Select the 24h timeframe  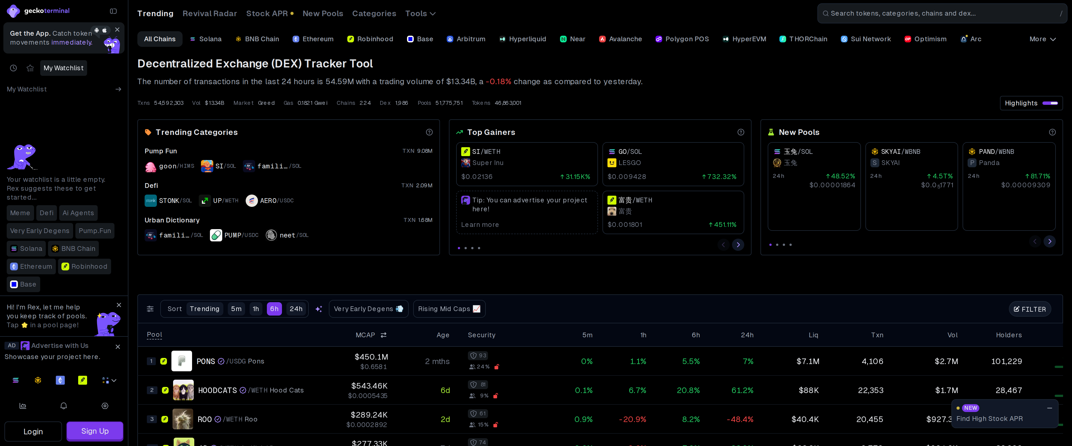pos(296,308)
